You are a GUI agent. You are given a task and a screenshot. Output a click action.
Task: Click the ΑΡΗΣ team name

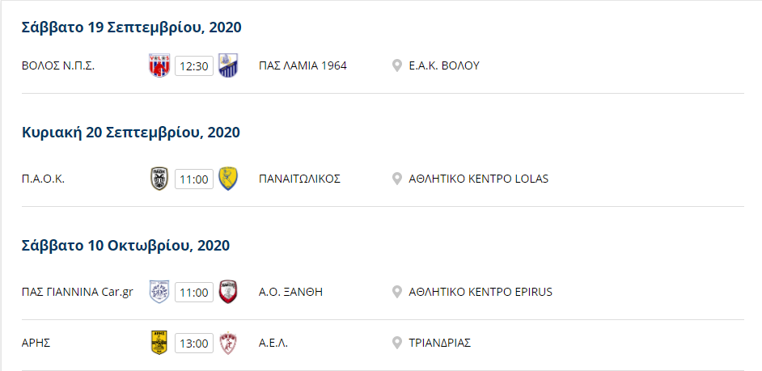(x=36, y=344)
